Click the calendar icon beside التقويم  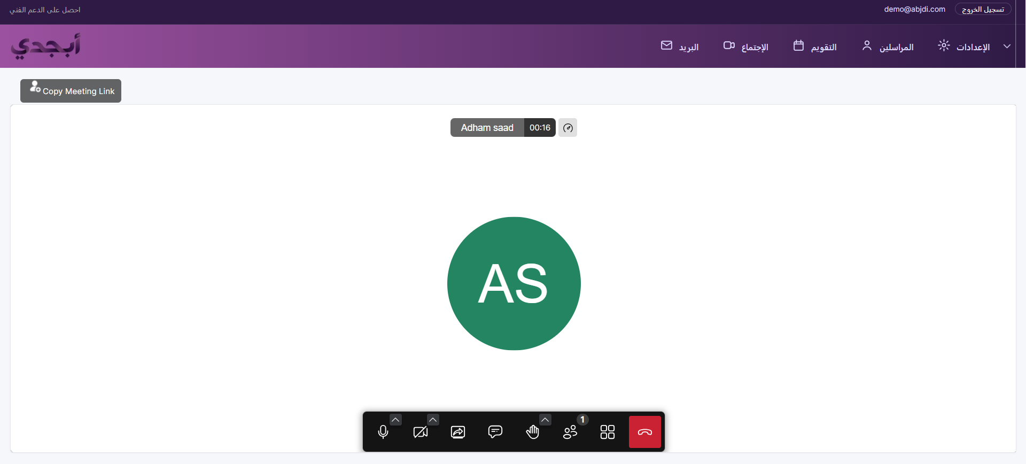798,45
